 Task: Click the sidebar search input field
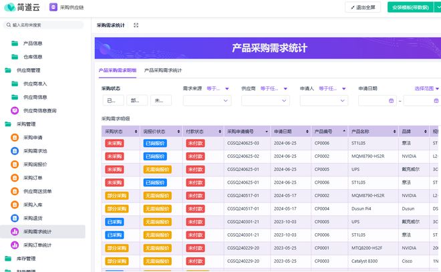43,25
